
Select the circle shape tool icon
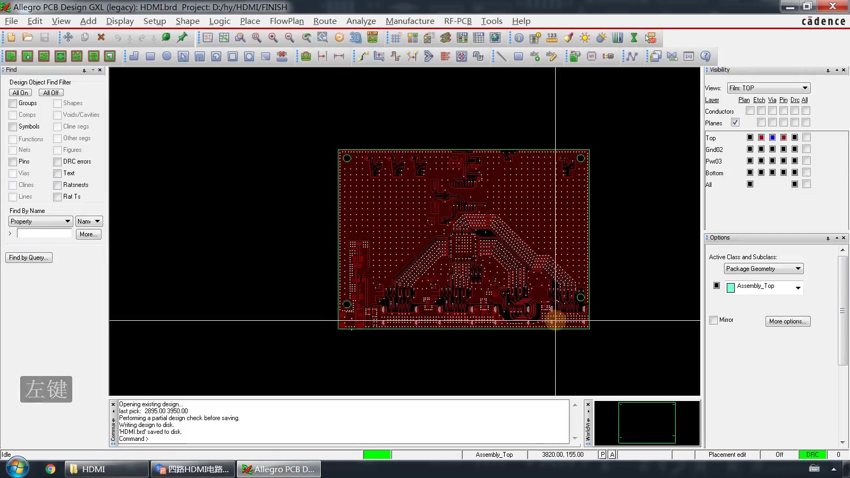(167, 56)
